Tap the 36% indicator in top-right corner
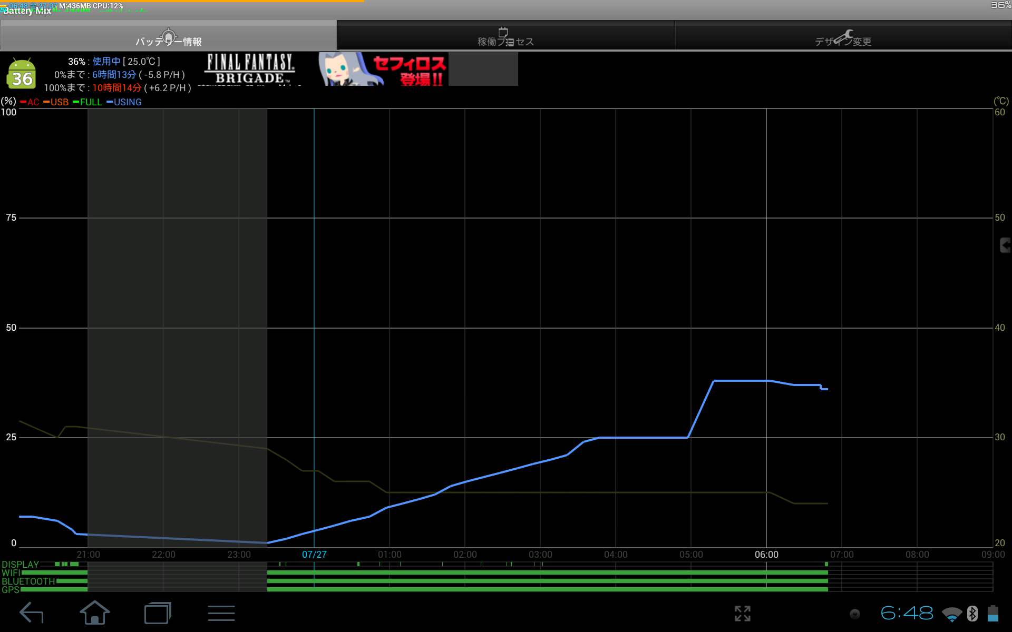The width and height of the screenshot is (1012, 632). 1001,5
